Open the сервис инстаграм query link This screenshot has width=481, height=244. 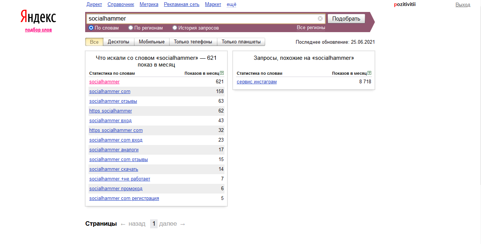click(x=257, y=82)
